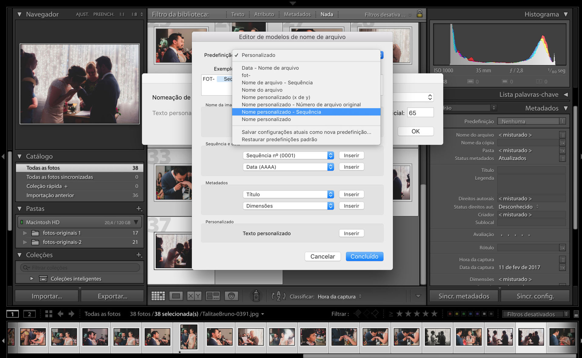This screenshot has height=358, width=582.
Task: Open the Filtros desativados dropdown
Action: [x=536, y=314]
